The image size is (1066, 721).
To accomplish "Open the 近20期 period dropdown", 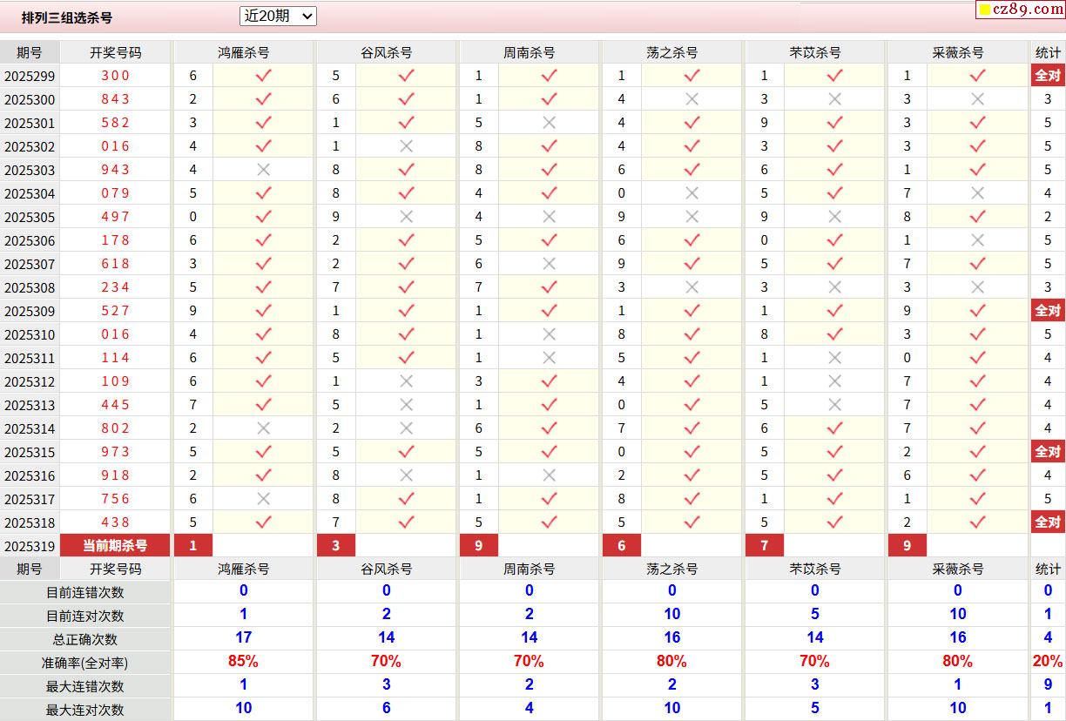I will tap(278, 16).
